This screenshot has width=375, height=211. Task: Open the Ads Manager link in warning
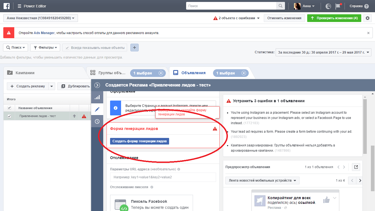click(44, 33)
